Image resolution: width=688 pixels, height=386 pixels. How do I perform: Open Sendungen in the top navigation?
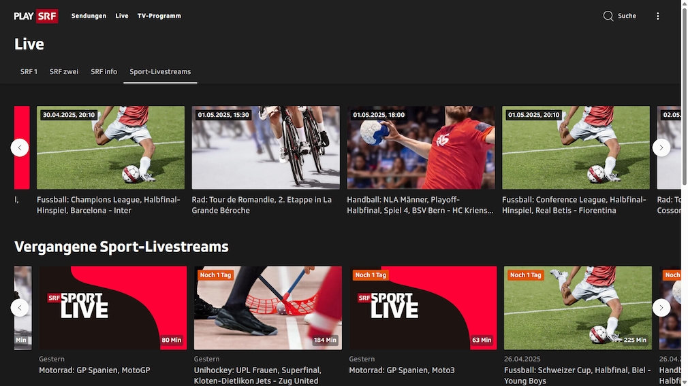89,16
